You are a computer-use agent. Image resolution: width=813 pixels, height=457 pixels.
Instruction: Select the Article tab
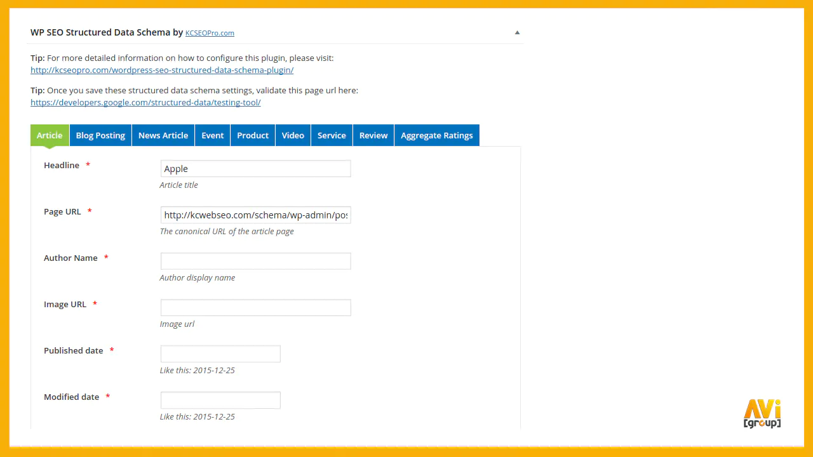coord(50,135)
